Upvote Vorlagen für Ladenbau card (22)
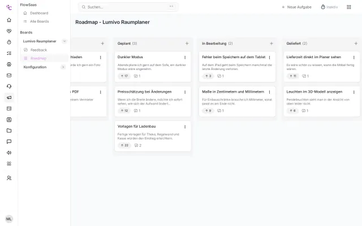 124,145
